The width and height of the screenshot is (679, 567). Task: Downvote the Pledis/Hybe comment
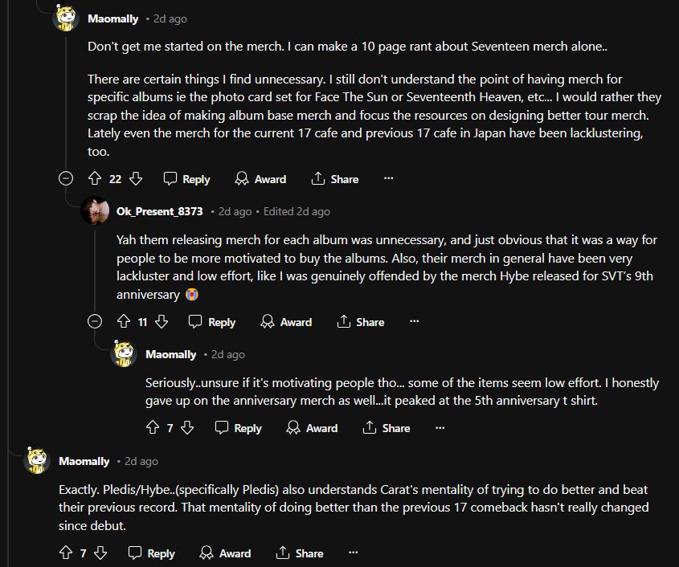point(100,553)
